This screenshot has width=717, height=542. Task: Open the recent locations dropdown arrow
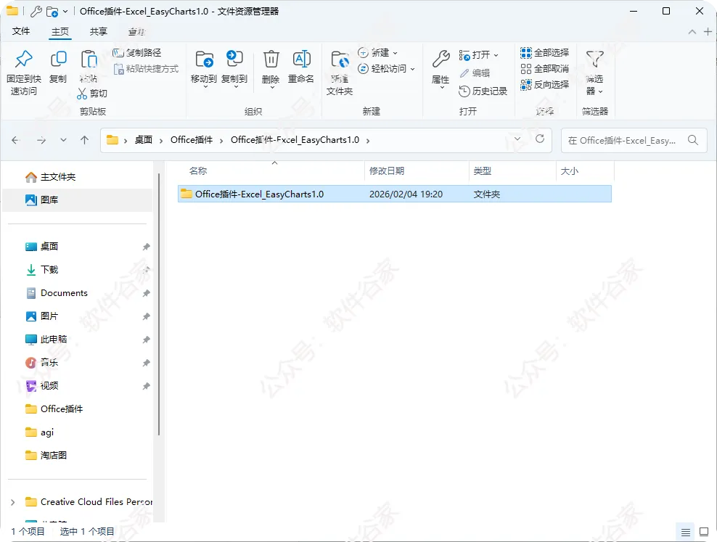64,140
